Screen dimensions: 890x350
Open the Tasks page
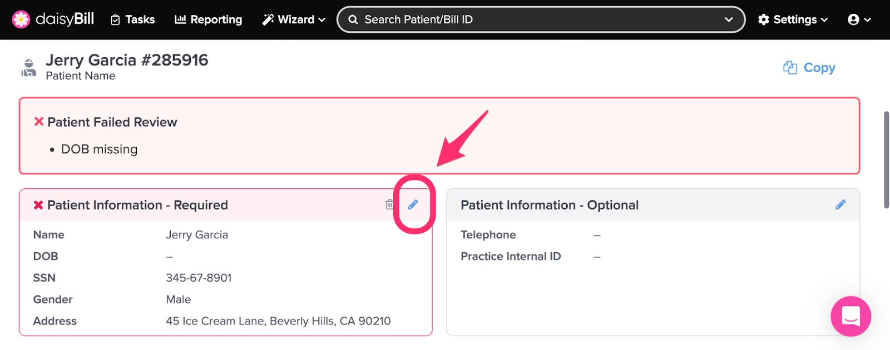tap(133, 19)
